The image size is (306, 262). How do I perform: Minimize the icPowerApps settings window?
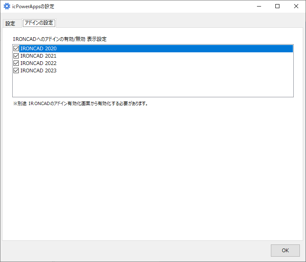coord(259,6)
